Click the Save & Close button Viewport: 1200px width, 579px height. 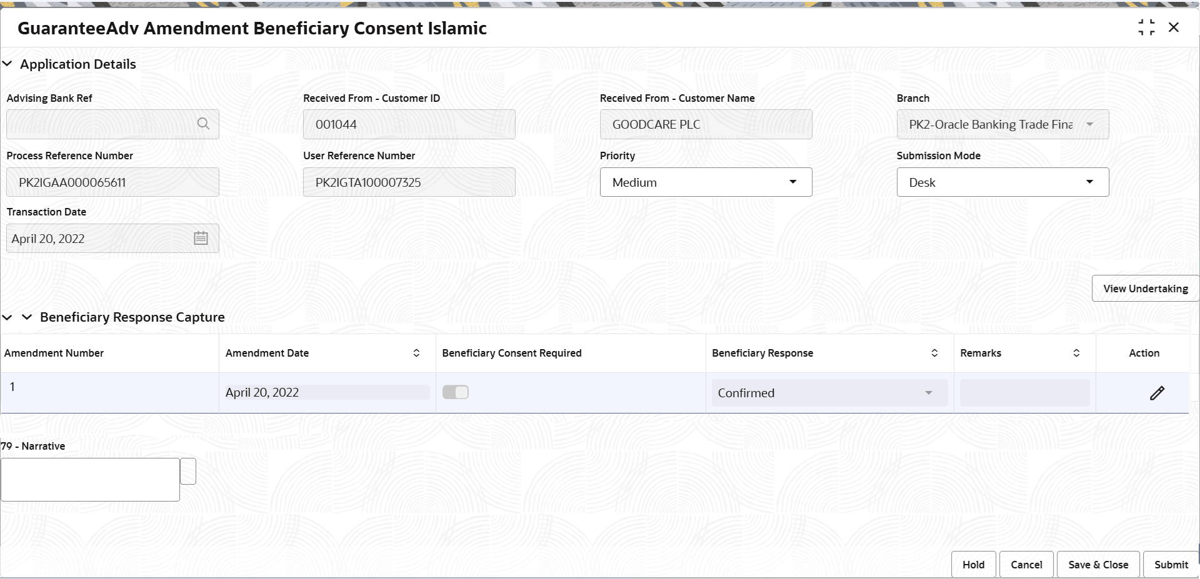tap(1098, 565)
